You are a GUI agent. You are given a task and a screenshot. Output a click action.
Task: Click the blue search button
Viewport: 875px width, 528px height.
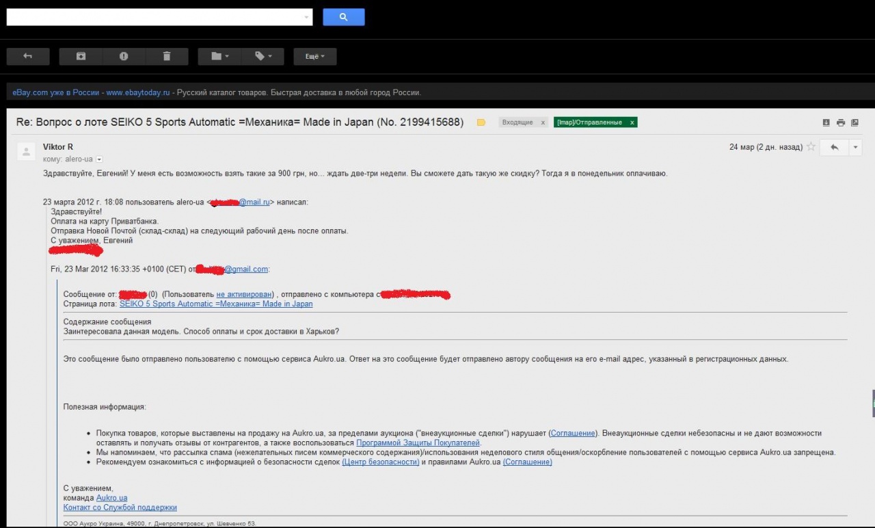click(x=343, y=17)
